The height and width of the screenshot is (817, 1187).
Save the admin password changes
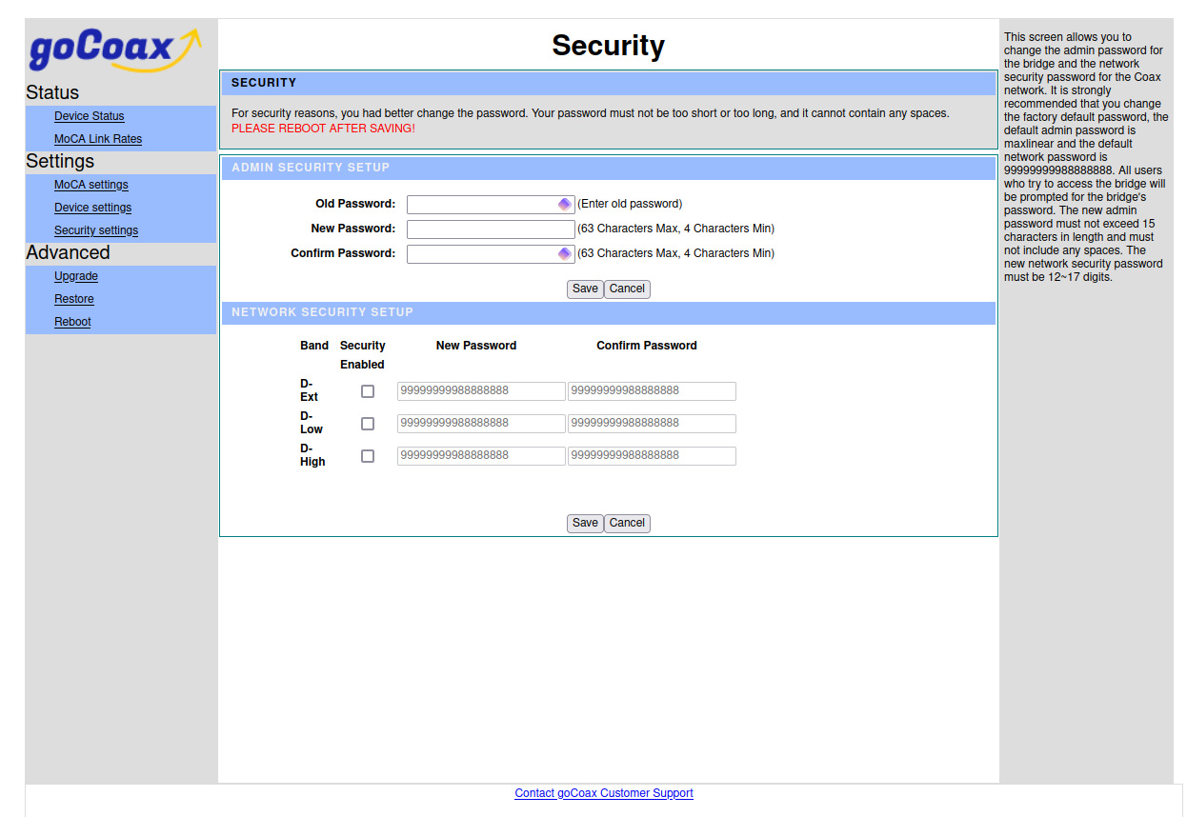(585, 289)
